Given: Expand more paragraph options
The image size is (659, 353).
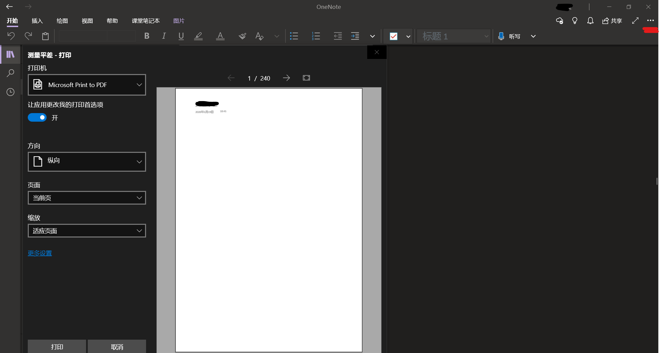Looking at the screenshot, I should pyautogui.click(x=372, y=36).
